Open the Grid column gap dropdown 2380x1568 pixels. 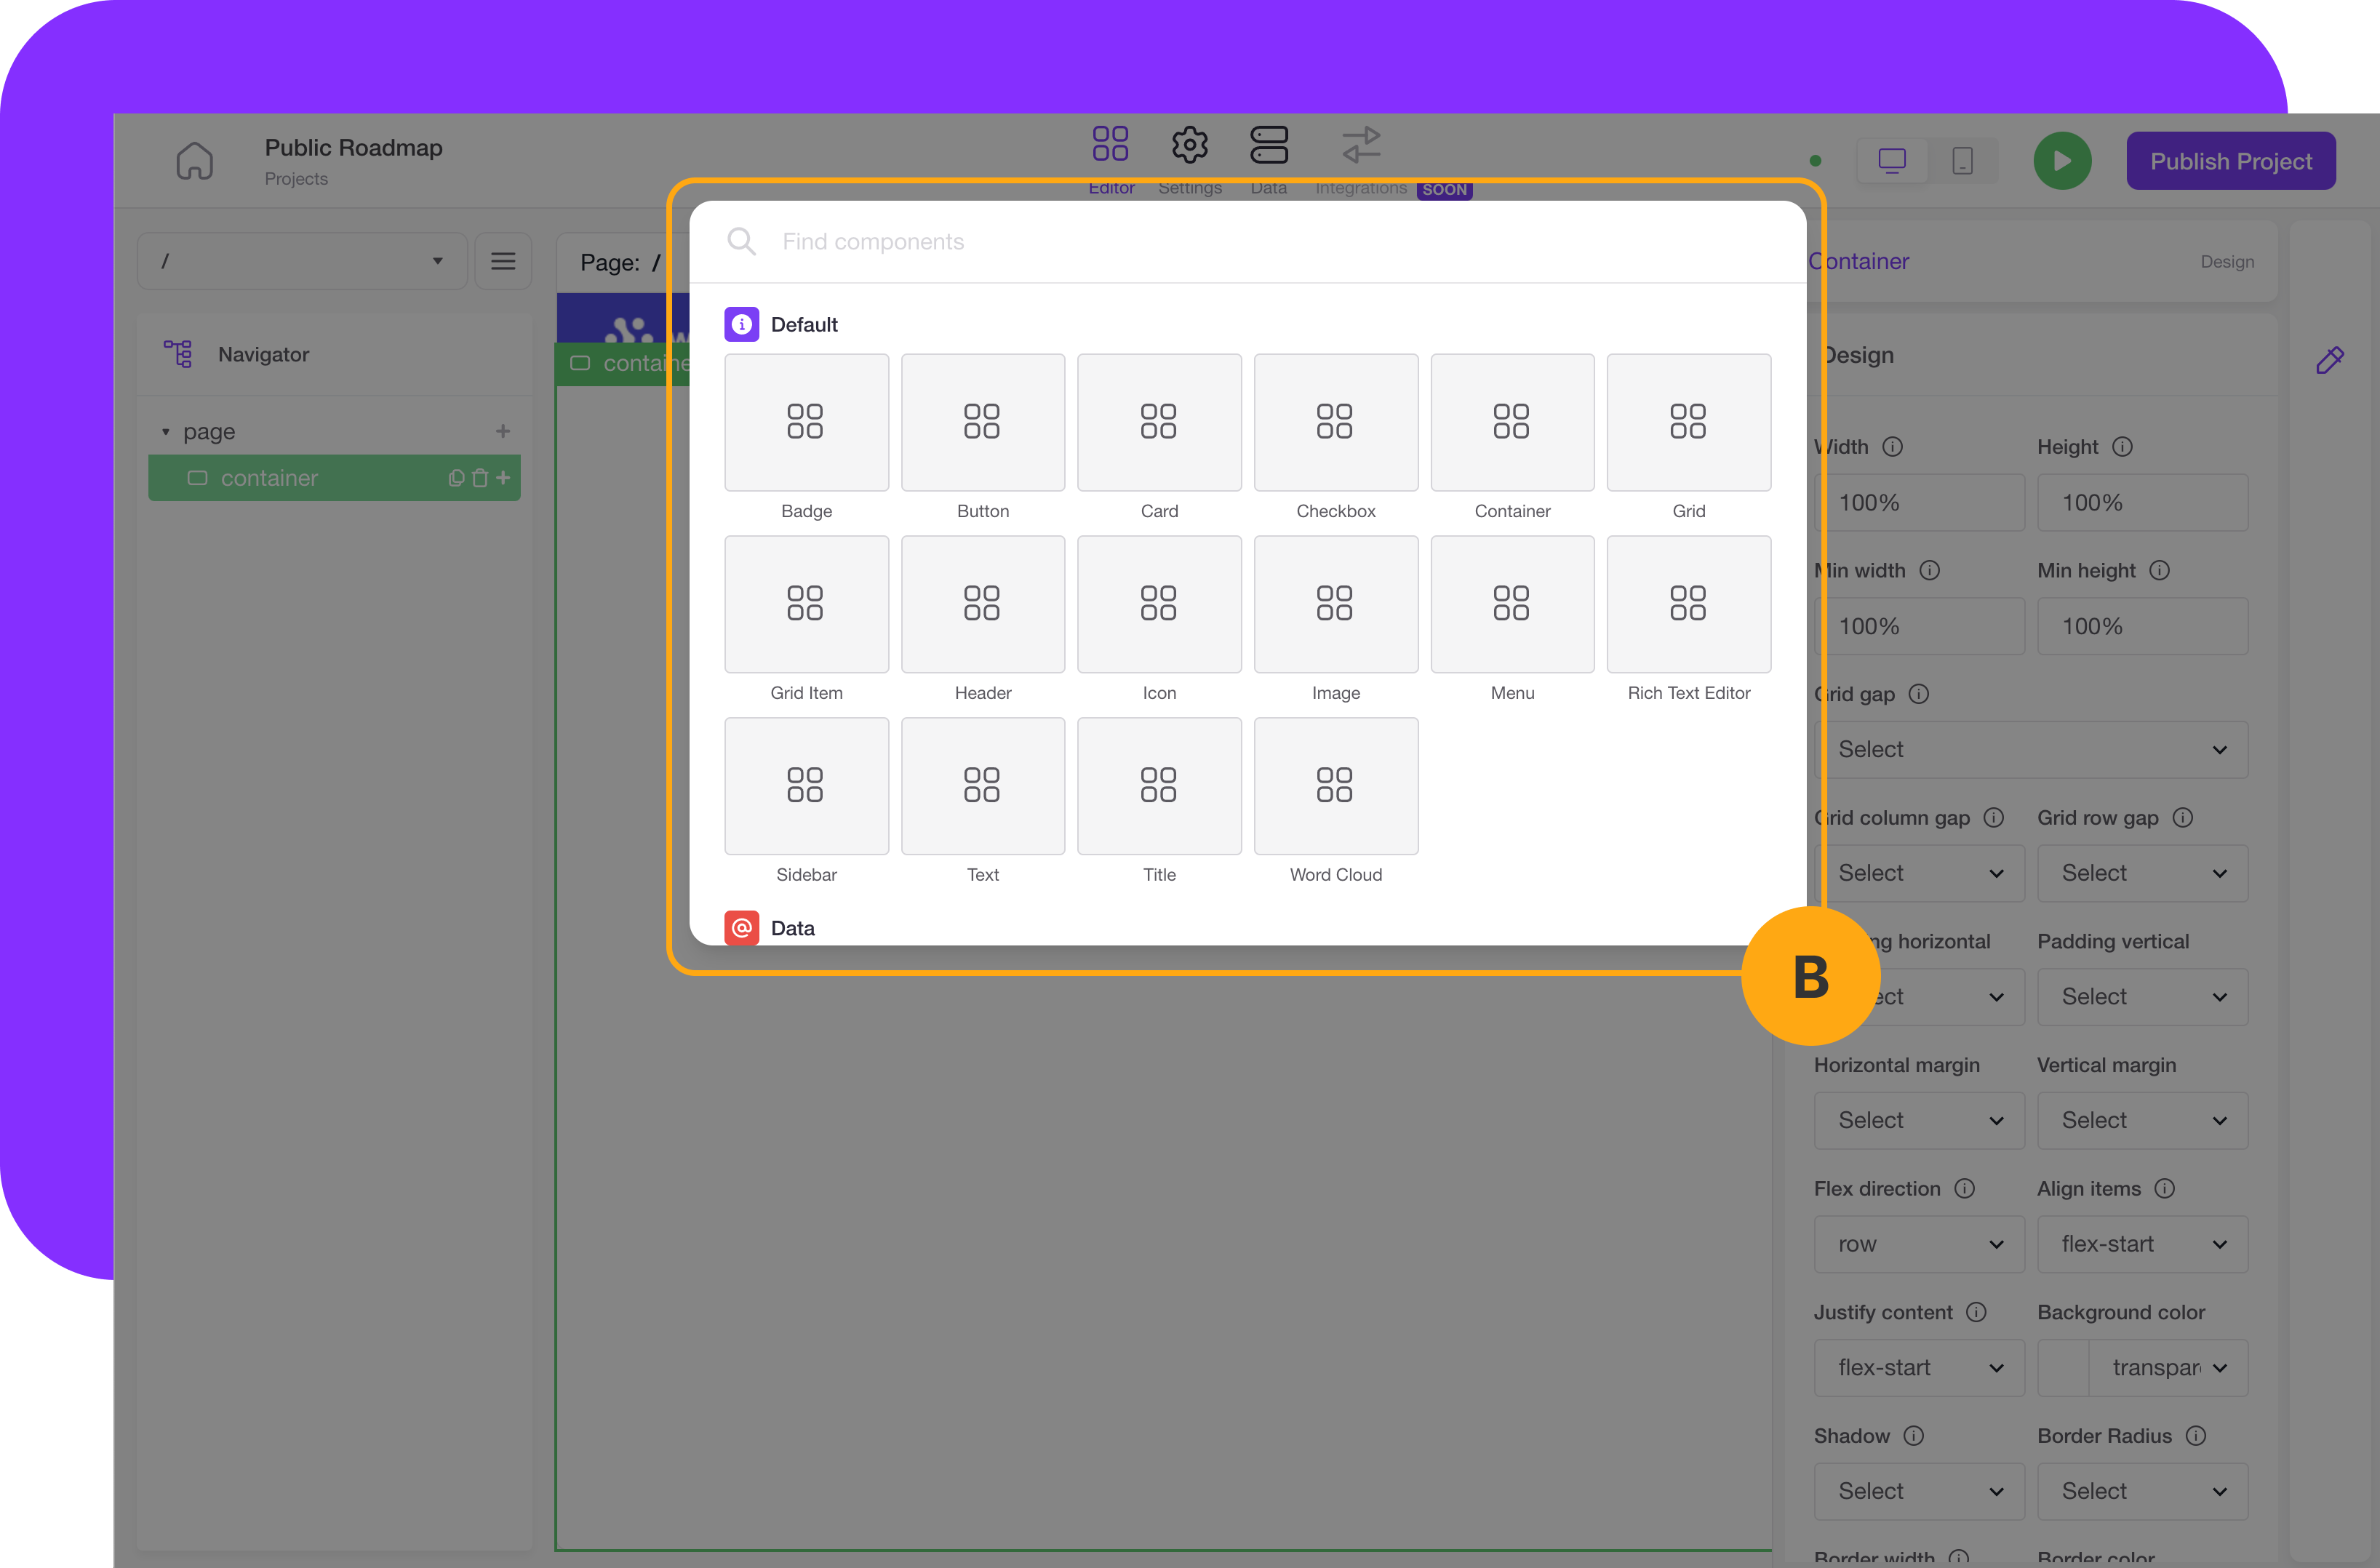1919,874
